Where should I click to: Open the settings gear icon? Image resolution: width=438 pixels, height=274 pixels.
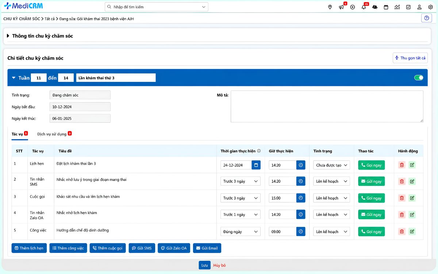click(x=430, y=7)
